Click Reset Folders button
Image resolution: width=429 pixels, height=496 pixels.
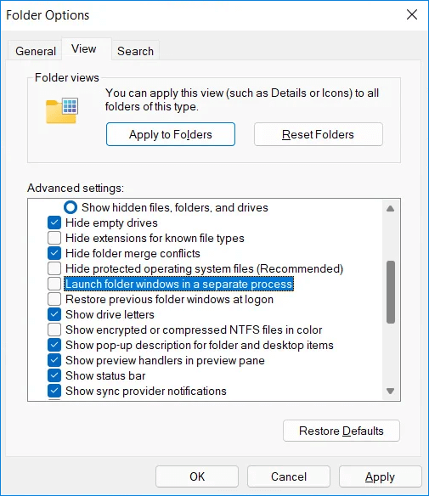pyautogui.click(x=319, y=134)
